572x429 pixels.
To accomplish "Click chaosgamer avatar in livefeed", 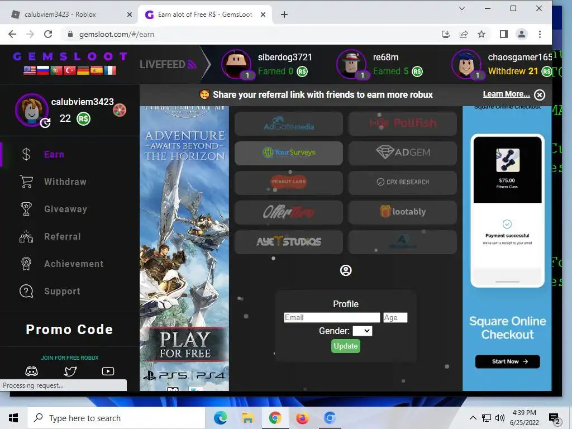I will pos(466,64).
